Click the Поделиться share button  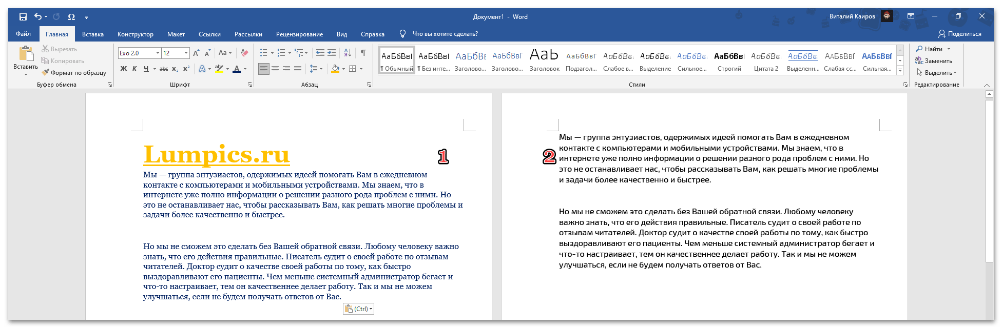click(x=959, y=34)
